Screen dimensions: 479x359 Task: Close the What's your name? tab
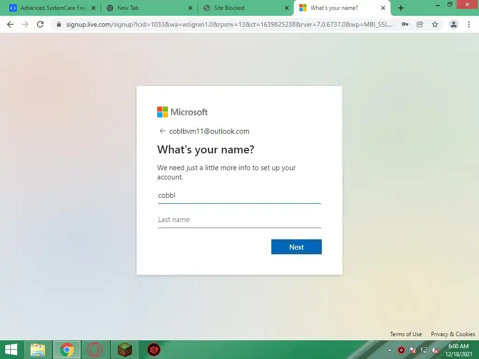[383, 8]
